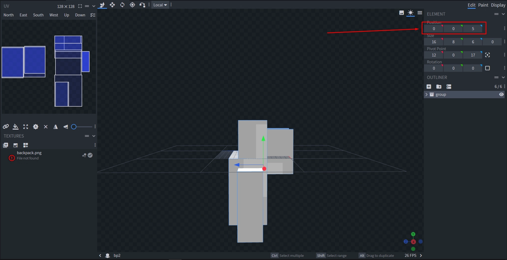
Task: Select the East face tab
Action: click(x=23, y=15)
